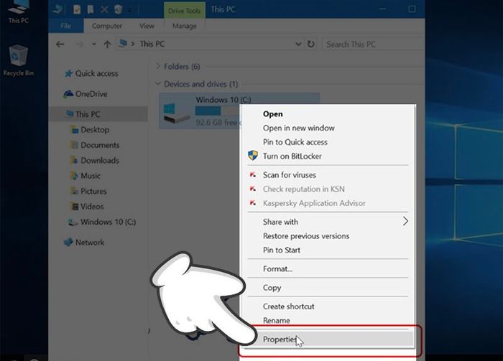Click This PC in the address bar
This screenshot has height=361, width=503.
point(152,44)
